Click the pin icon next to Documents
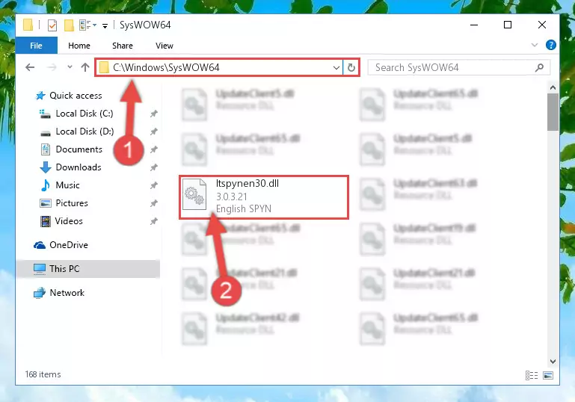 153,149
